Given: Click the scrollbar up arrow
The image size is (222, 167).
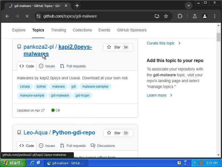Looking at the screenshot, I should tap(218, 26).
